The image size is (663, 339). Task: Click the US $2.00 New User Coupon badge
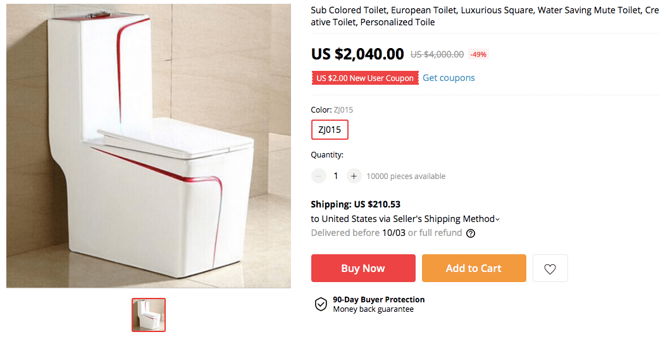coord(365,78)
